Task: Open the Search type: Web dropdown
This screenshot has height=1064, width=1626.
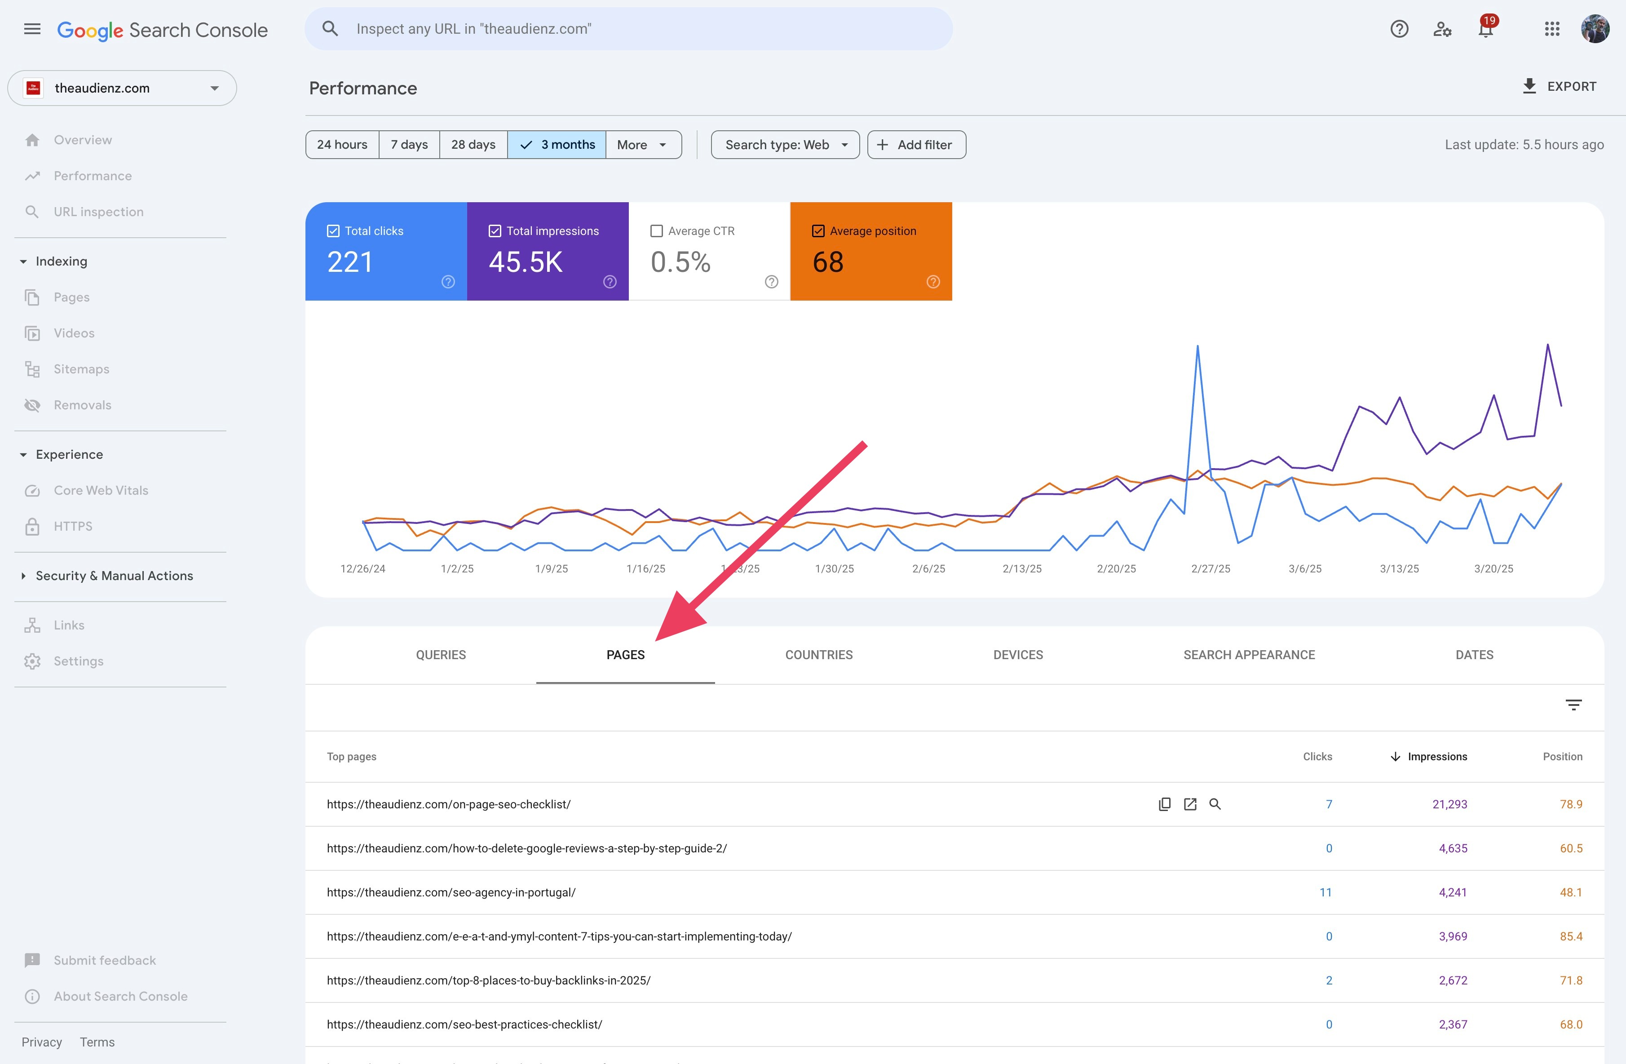Action: [786, 145]
